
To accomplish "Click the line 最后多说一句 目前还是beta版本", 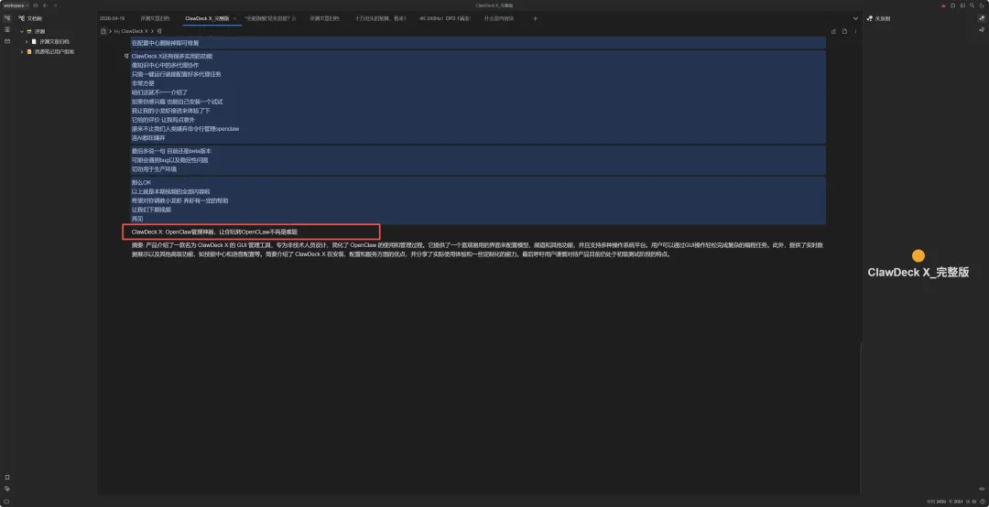I will point(171,151).
